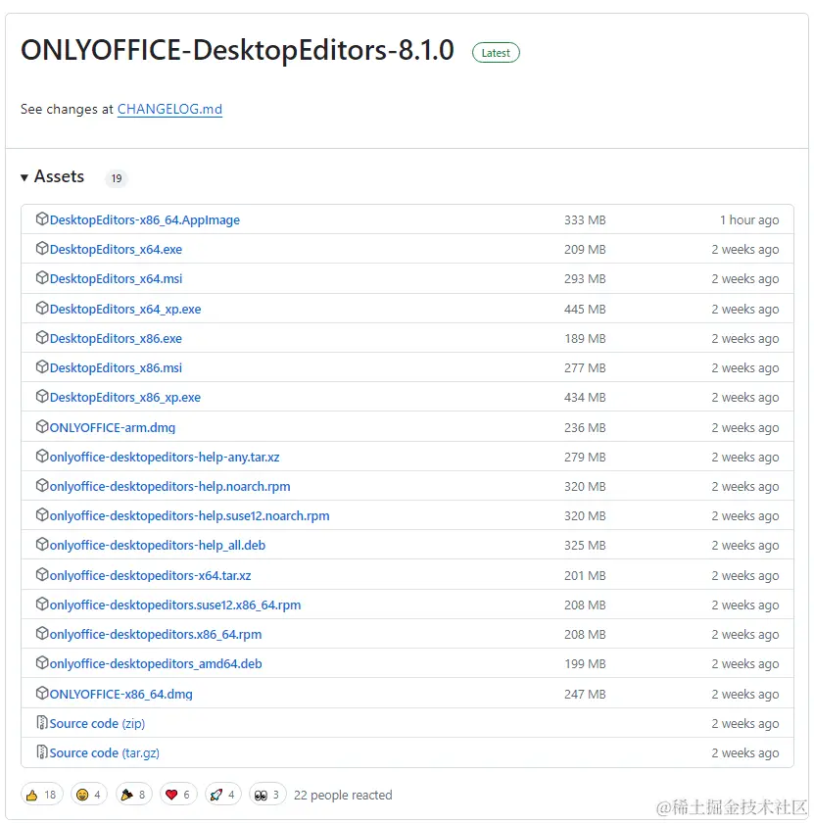Click the Latest release badge
This screenshot has width=814, height=823.
496,53
